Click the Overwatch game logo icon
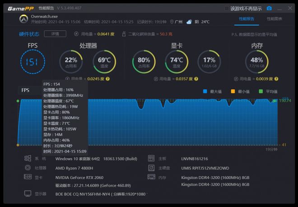298x207 pixels. tap(24, 19)
